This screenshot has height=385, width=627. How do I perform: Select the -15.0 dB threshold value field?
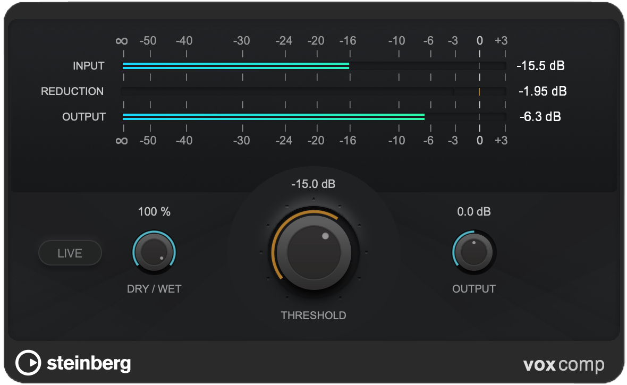point(313,184)
